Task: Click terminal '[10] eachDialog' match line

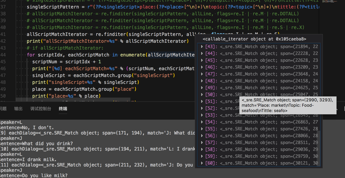Action: point(98,149)
